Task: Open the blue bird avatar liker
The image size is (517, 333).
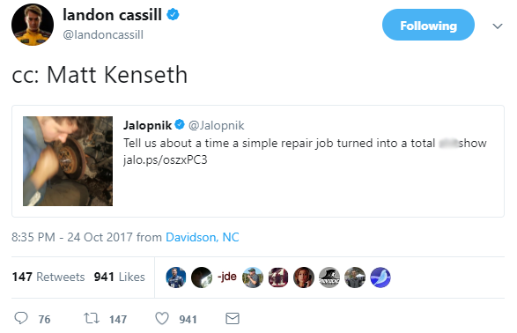Action: [x=380, y=277]
